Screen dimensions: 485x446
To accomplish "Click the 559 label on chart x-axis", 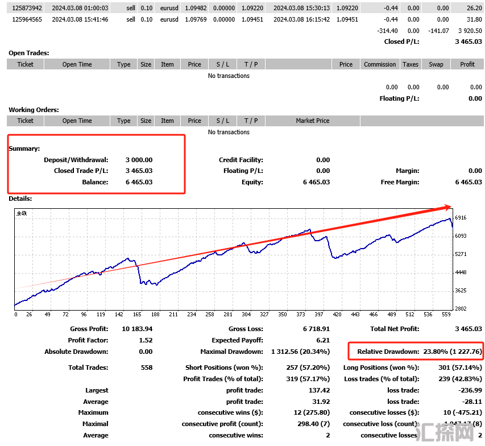I will [x=446, y=315].
